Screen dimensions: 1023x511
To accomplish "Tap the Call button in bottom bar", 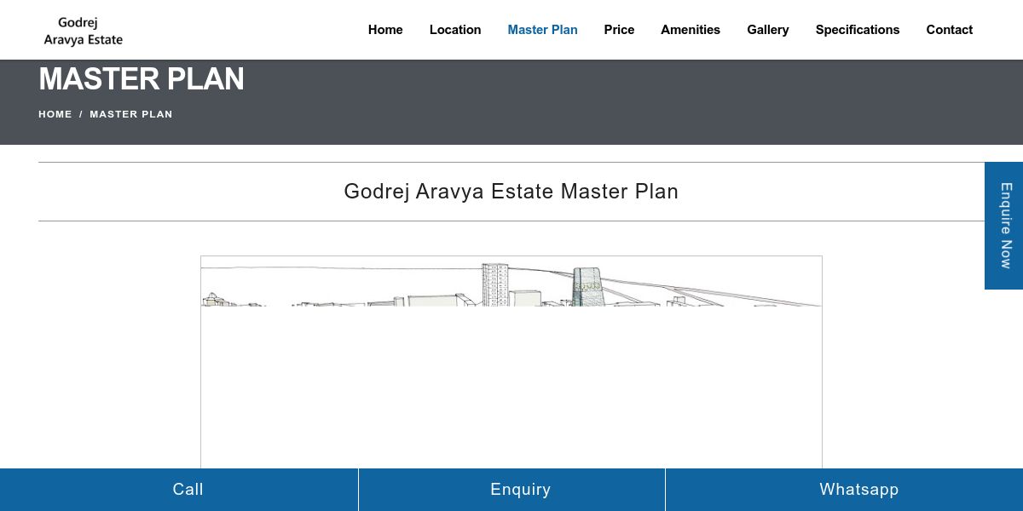I will tap(179, 490).
